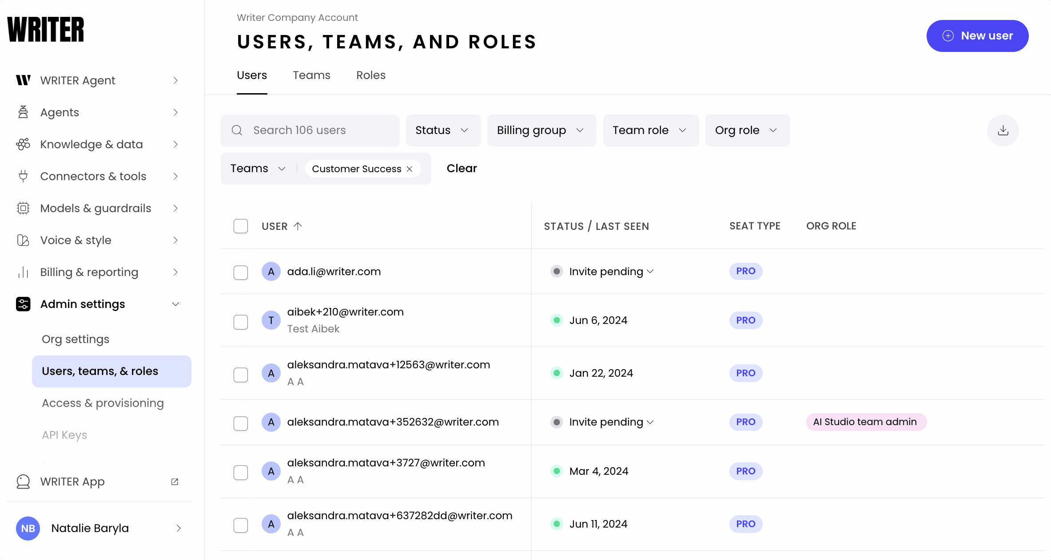Sort by USER column arrow
This screenshot has width=1051, height=560.
point(298,226)
